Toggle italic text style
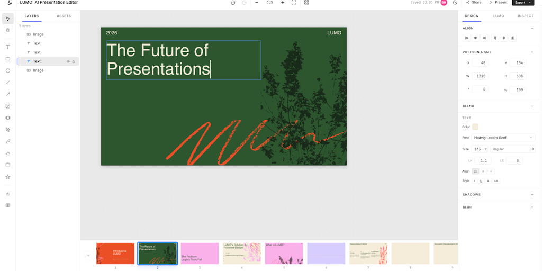Image resolution: width=542 pixels, height=271 pixels. click(x=475, y=181)
